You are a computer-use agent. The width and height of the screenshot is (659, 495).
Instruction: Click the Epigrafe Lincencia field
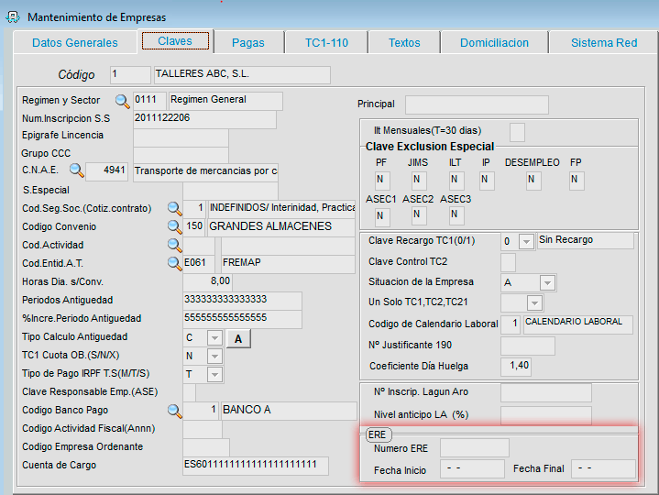[x=181, y=137]
